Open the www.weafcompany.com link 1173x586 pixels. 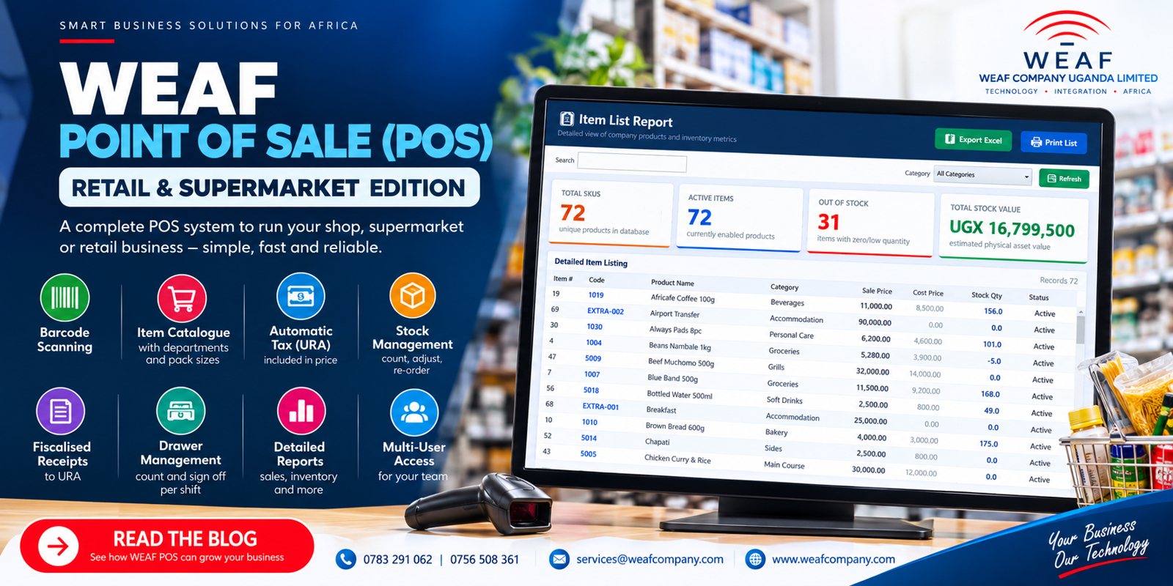(834, 559)
